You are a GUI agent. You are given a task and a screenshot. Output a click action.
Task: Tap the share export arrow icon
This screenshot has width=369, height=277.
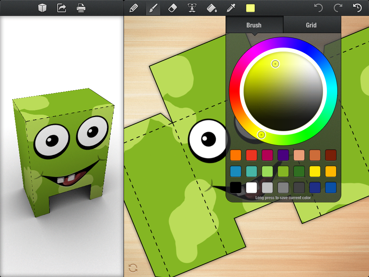coord(62,8)
